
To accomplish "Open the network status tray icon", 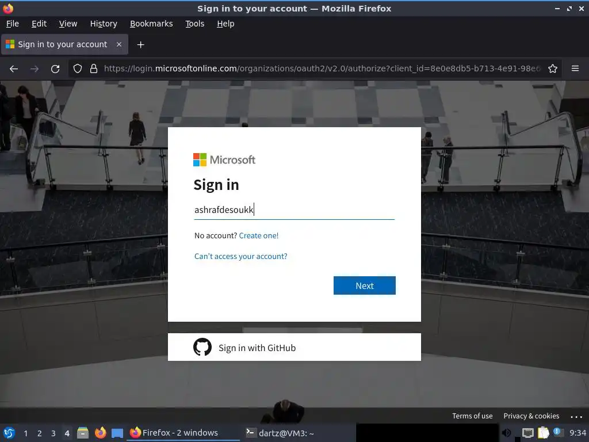I will tap(528, 433).
